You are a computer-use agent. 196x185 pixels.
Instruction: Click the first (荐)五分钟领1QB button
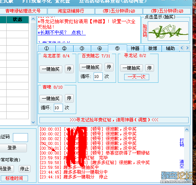point(119,11)
